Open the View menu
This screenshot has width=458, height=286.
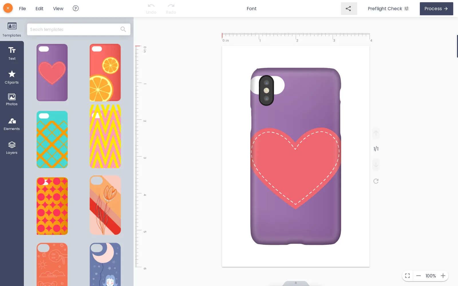pyautogui.click(x=58, y=9)
